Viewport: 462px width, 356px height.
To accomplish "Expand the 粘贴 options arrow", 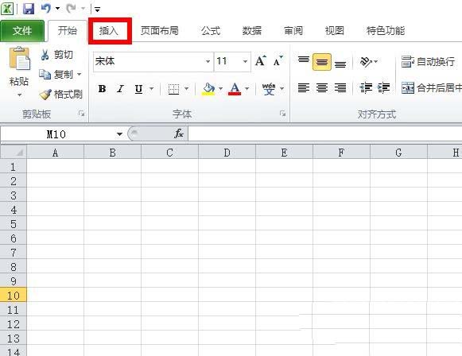I will [x=19, y=95].
